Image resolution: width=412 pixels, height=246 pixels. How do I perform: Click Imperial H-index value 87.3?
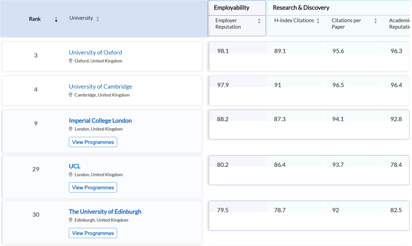click(x=280, y=119)
